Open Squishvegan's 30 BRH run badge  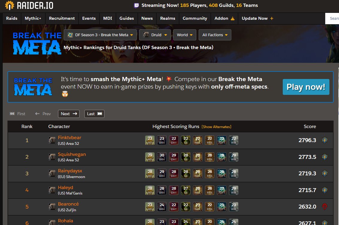[162, 157]
